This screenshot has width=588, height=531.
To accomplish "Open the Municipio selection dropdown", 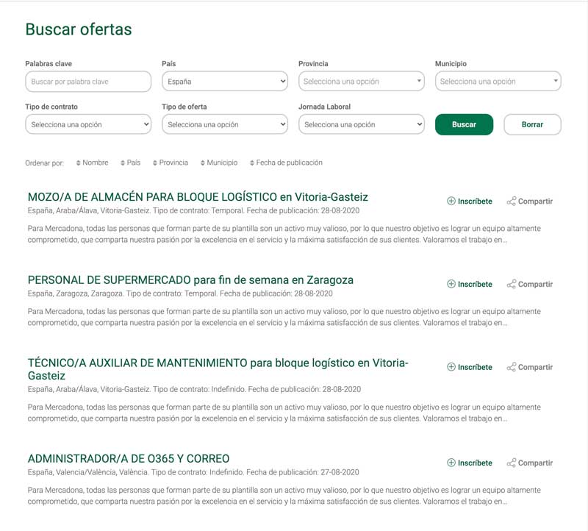I will [498, 81].
